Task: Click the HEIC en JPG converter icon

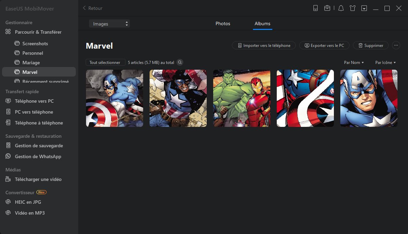Action: click(x=8, y=202)
